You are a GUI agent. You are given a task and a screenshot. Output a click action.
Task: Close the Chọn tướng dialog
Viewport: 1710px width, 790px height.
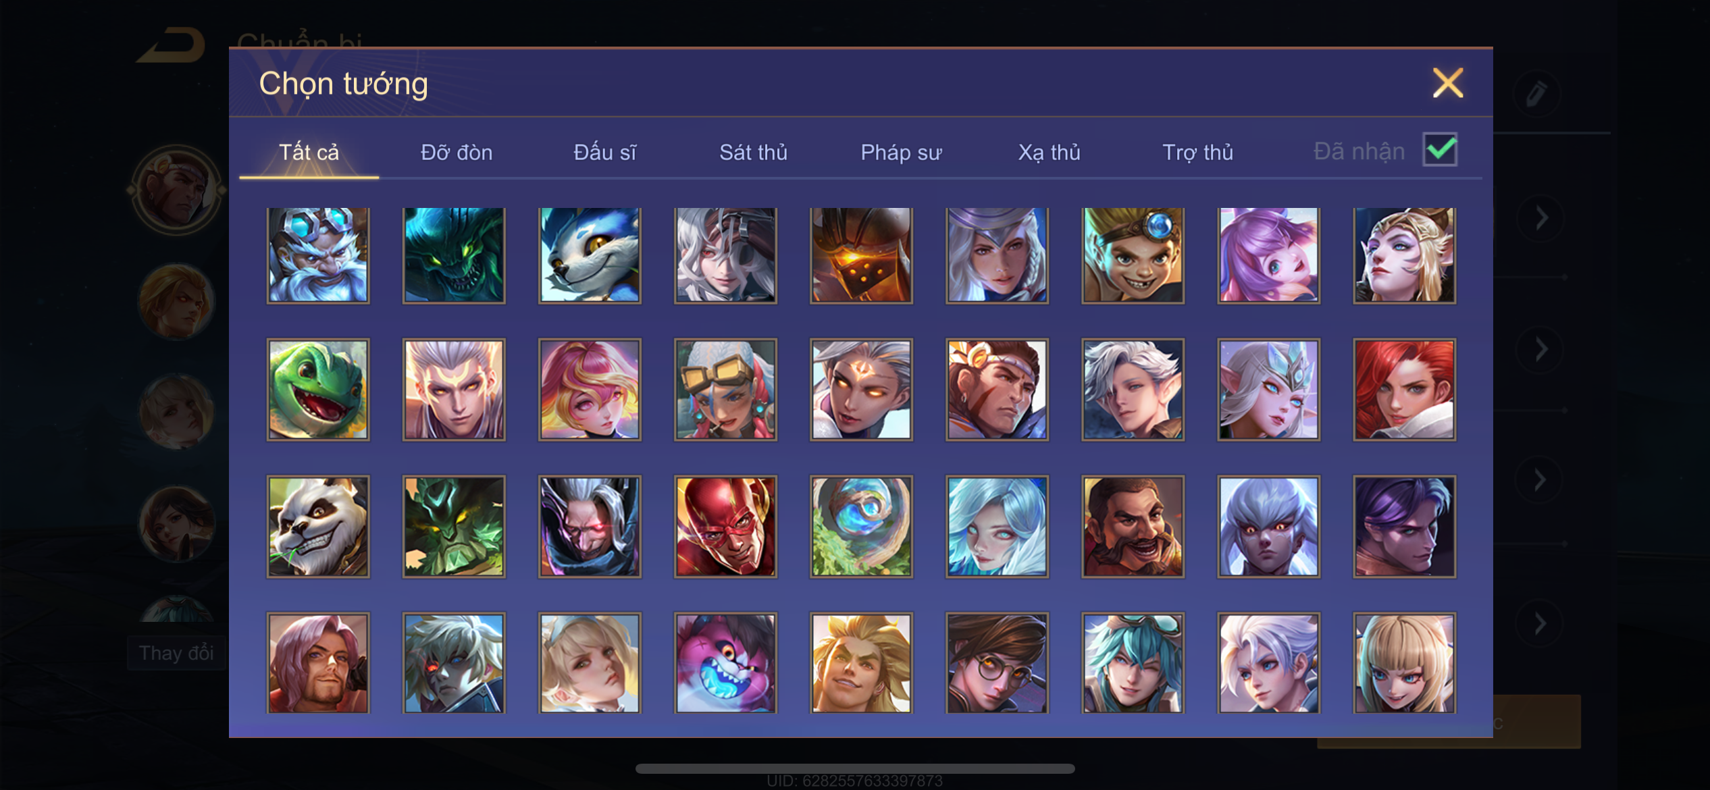coord(1448,83)
